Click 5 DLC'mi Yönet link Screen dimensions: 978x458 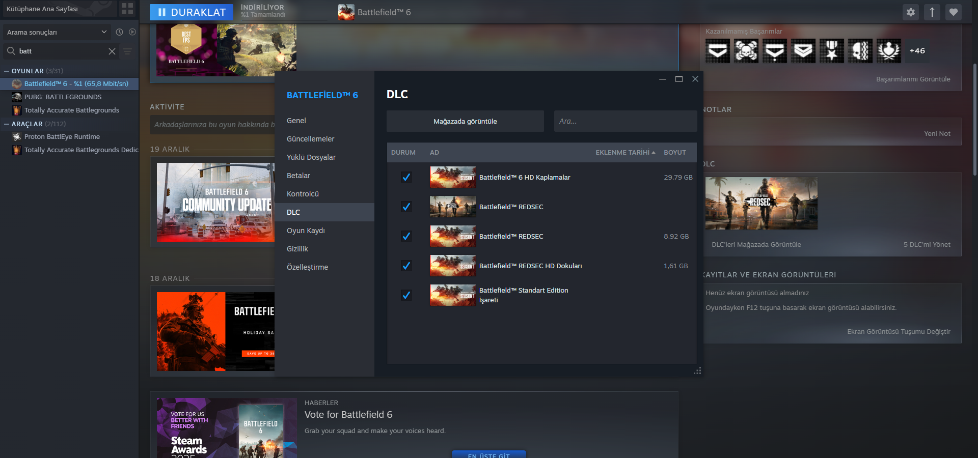927,245
